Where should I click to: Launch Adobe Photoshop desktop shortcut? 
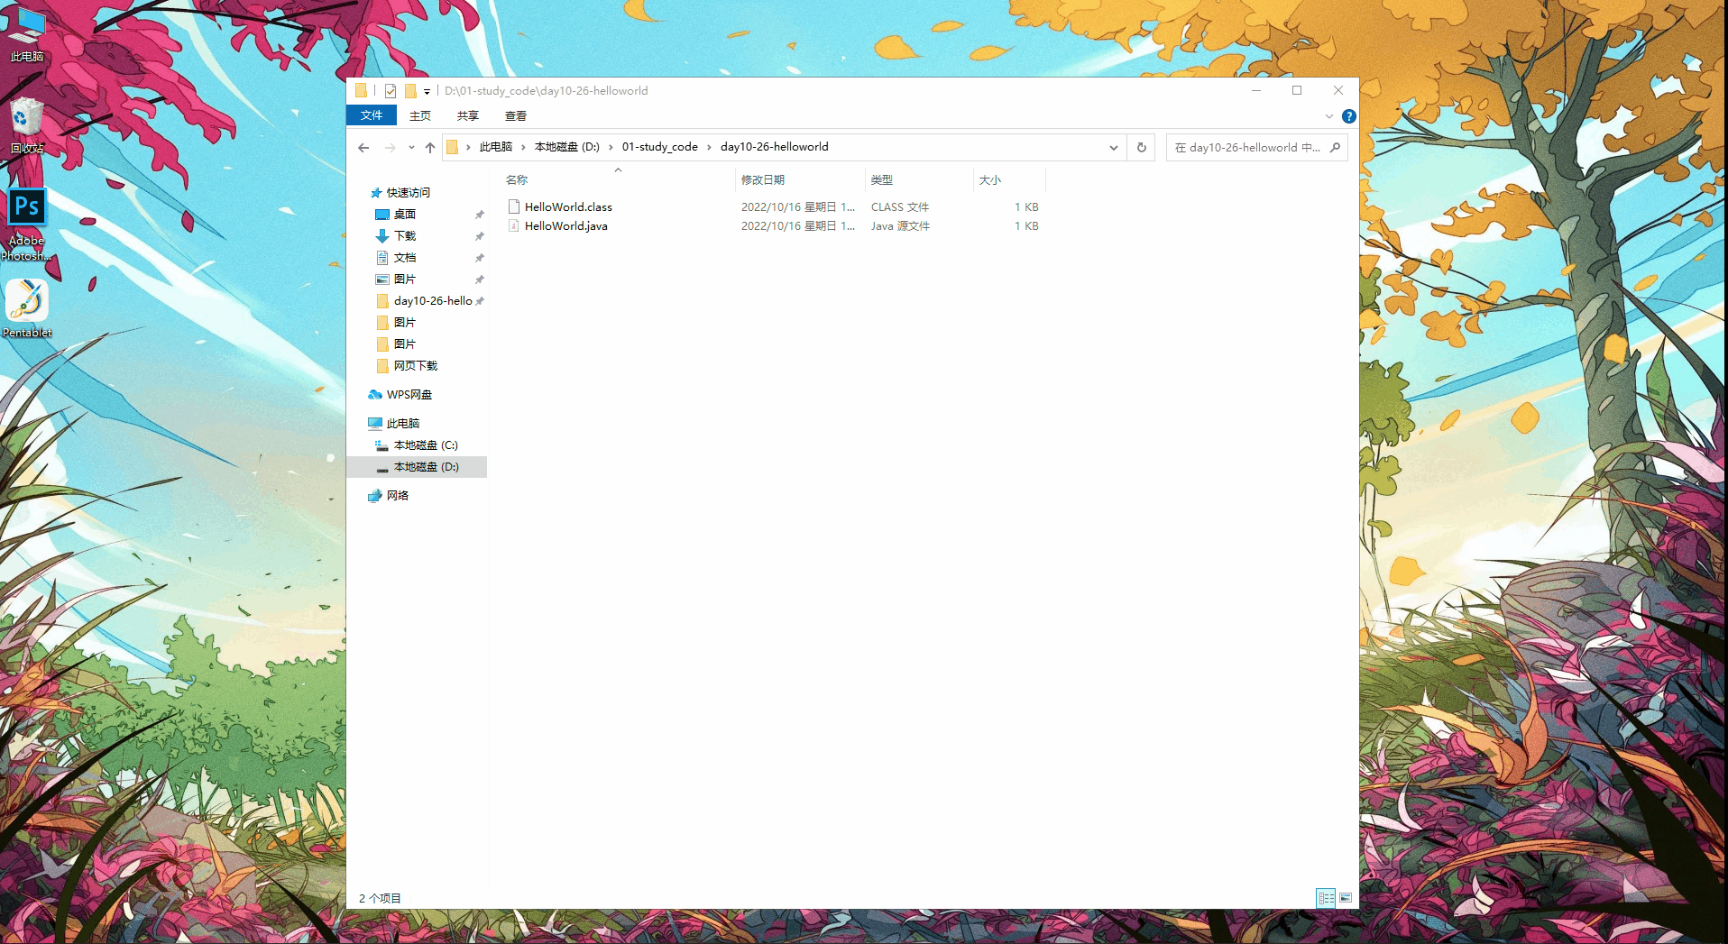coord(27,225)
